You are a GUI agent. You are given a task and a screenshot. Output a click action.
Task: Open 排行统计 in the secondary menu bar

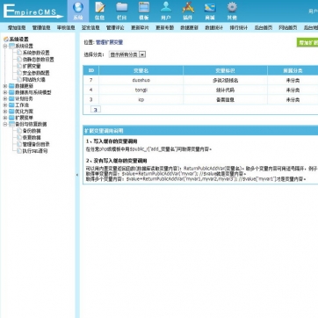[239, 28]
